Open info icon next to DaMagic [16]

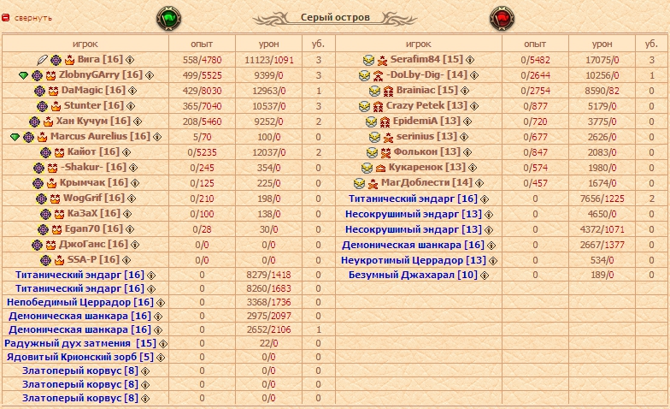coord(132,91)
